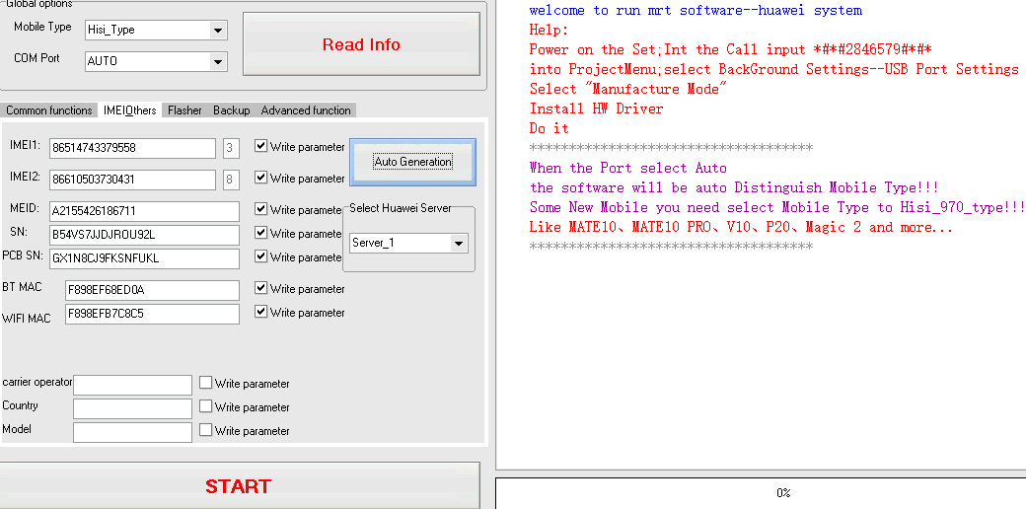Toggle Write parameter for IMEI2
The image size is (1026, 509).
pyautogui.click(x=260, y=179)
